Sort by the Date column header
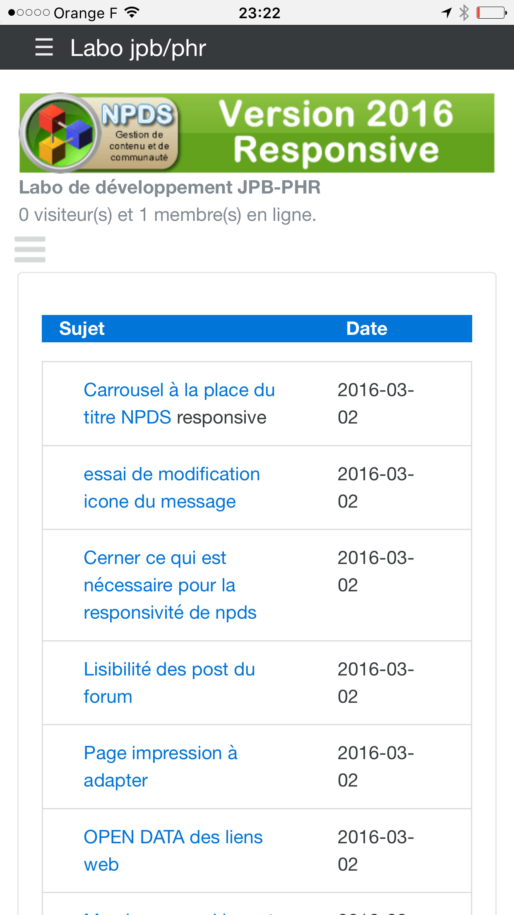The image size is (514, 915). pyautogui.click(x=367, y=329)
